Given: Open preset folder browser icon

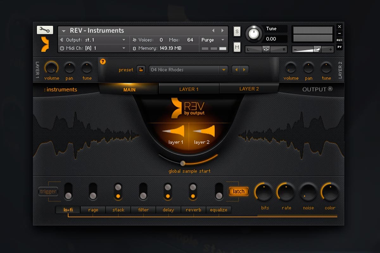Looking at the screenshot, I should [141, 70].
